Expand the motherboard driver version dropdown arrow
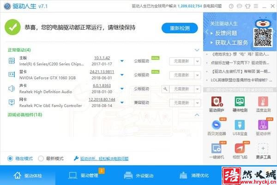The height and width of the screenshot is (185, 277). click(x=122, y=61)
